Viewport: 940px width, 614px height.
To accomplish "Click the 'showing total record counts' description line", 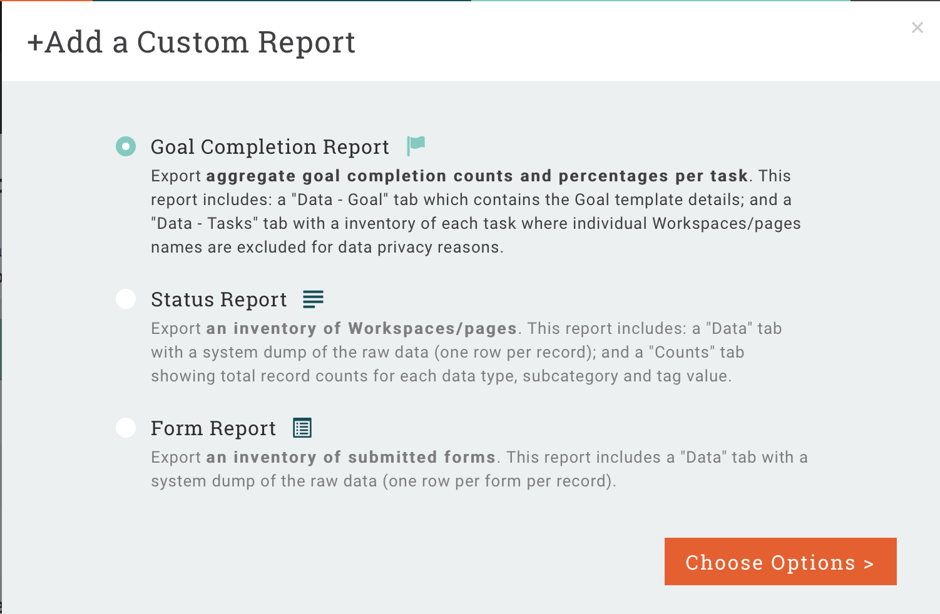I will coord(441,376).
